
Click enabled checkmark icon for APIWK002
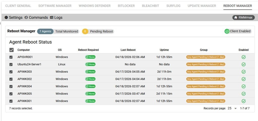[244, 79]
